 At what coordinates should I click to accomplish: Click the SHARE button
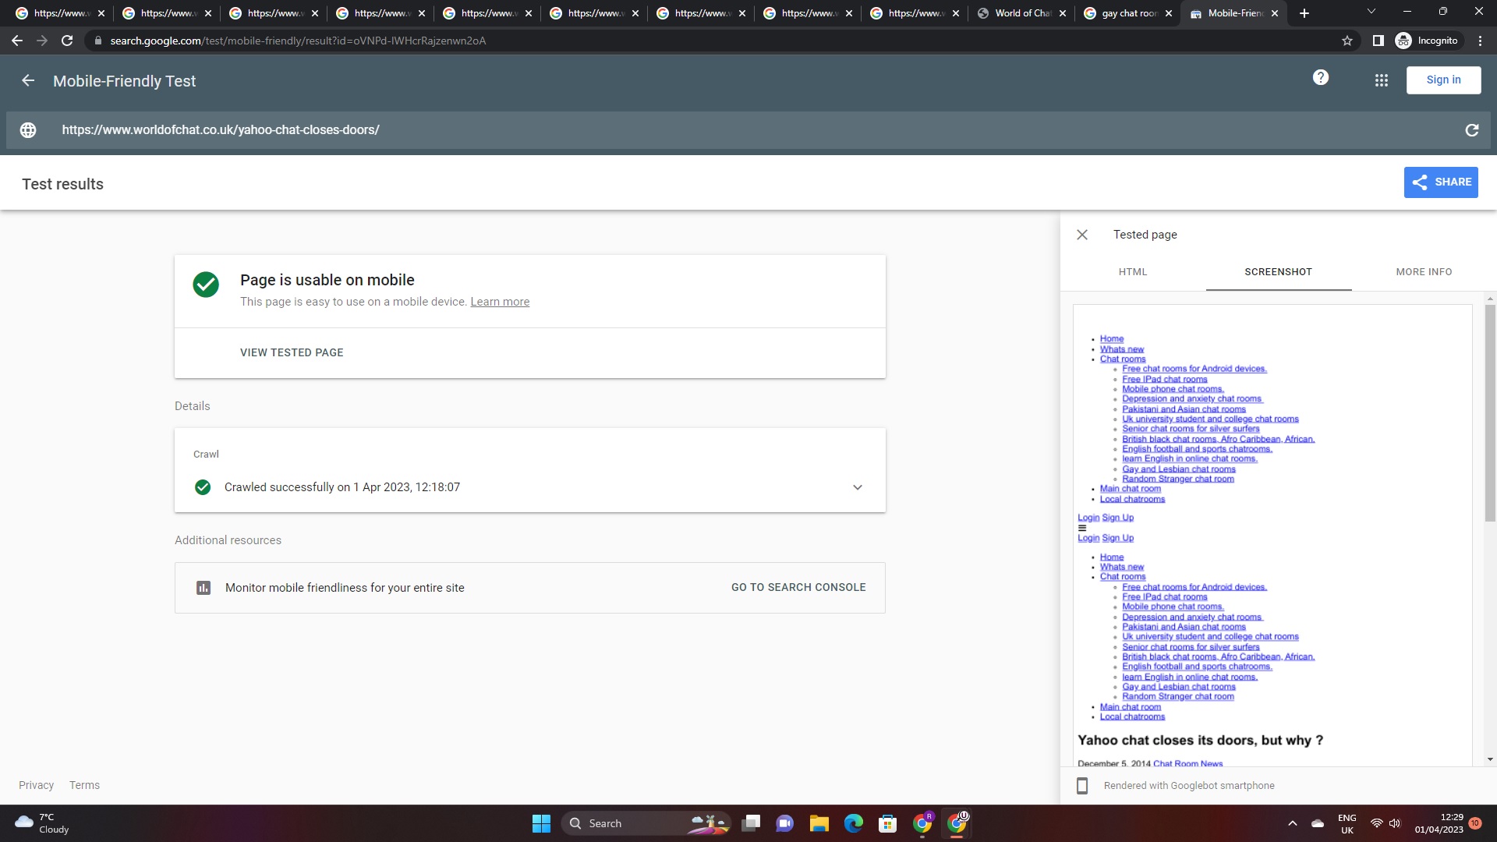pos(1441,182)
